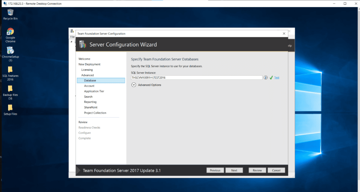
Task: Click the Configure step in the sidebar
Action: [x=84, y=133]
